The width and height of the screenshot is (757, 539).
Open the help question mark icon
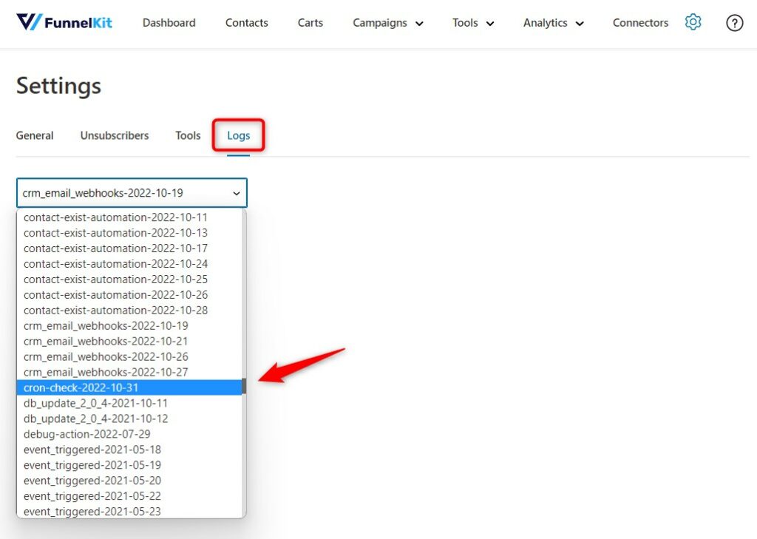click(734, 23)
